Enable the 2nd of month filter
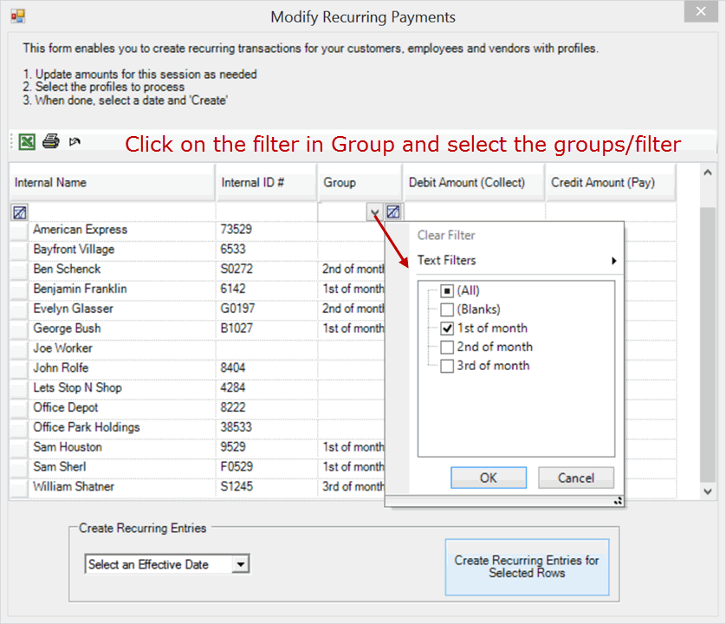726x624 pixels. click(x=447, y=347)
